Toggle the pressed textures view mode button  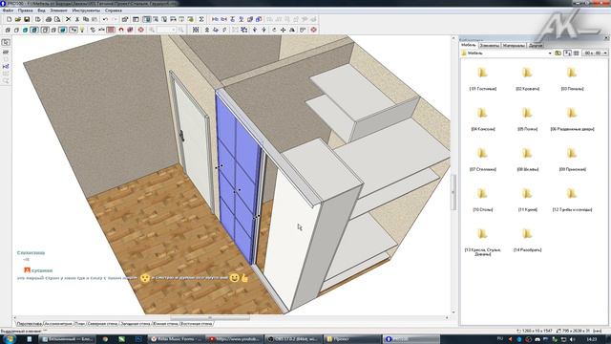(34, 30)
